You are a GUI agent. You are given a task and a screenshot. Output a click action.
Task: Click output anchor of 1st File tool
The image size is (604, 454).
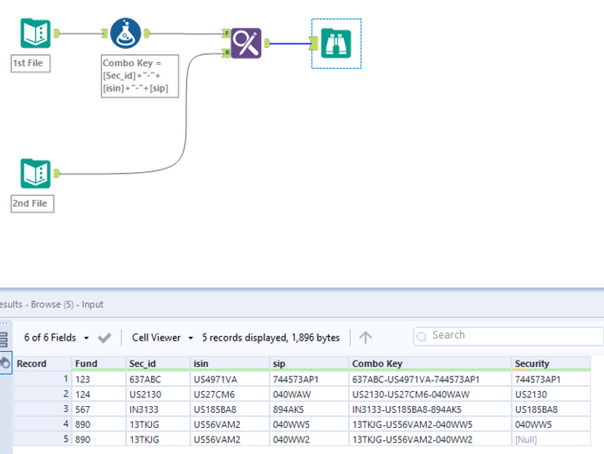(57, 33)
